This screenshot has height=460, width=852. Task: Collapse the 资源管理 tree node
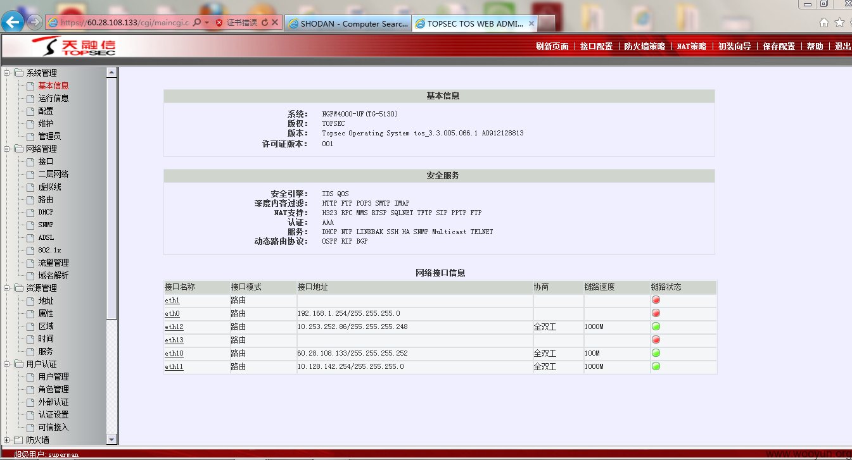click(x=7, y=288)
